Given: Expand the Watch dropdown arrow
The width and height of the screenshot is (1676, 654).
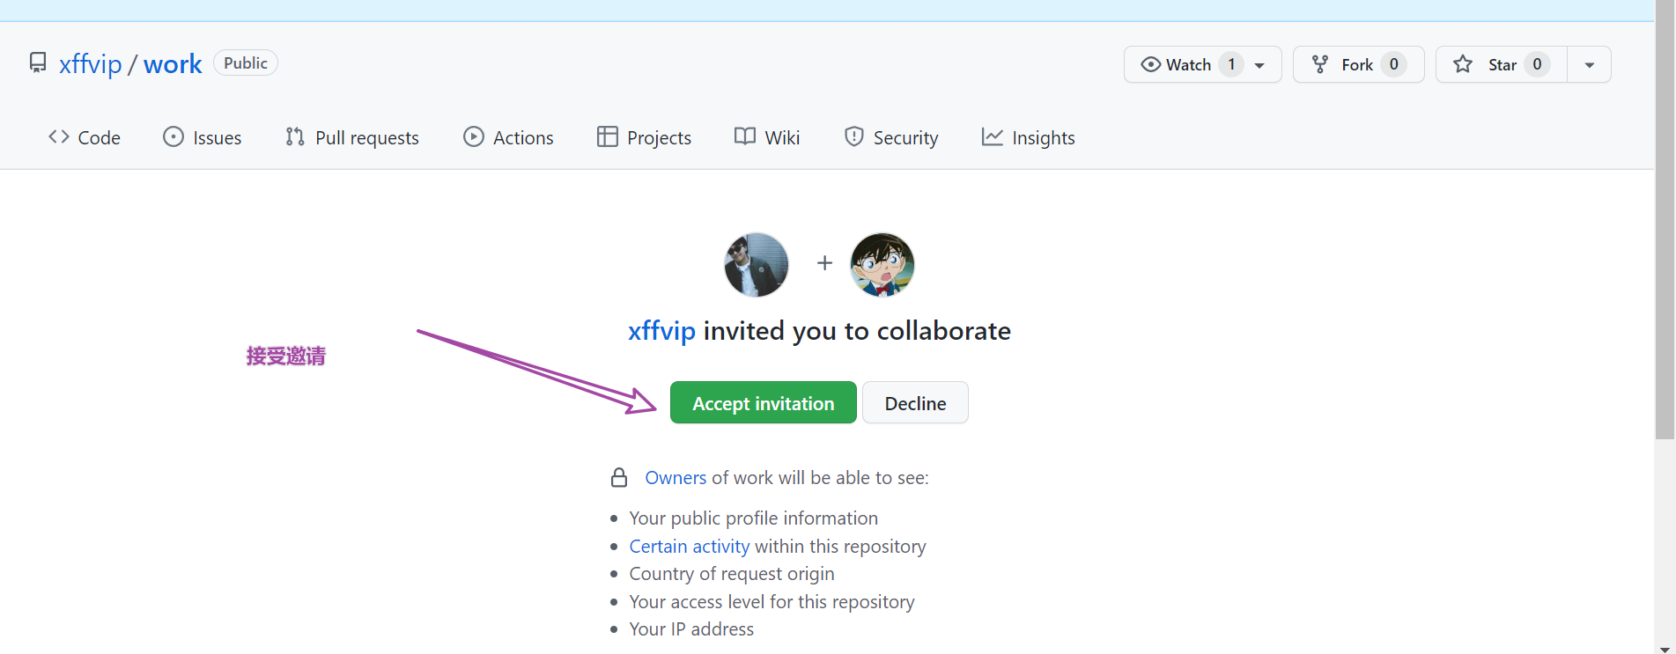Looking at the screenshot, I should 1260,65.
